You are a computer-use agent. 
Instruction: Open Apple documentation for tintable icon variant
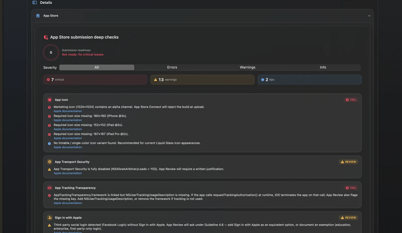[x=68, y=147]
